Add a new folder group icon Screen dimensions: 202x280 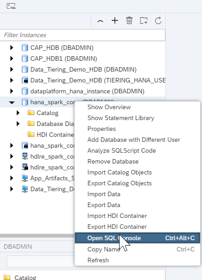(x=144, y=20)
